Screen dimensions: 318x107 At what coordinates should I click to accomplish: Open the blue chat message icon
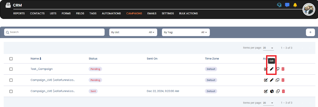tap(287, 5)
